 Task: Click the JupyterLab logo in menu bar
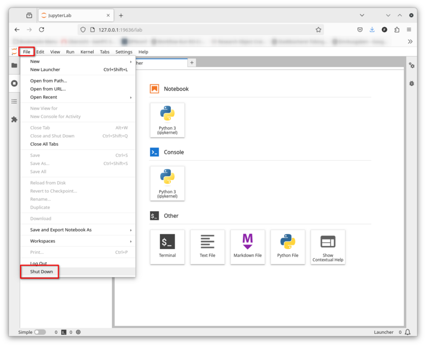[14, 52]
